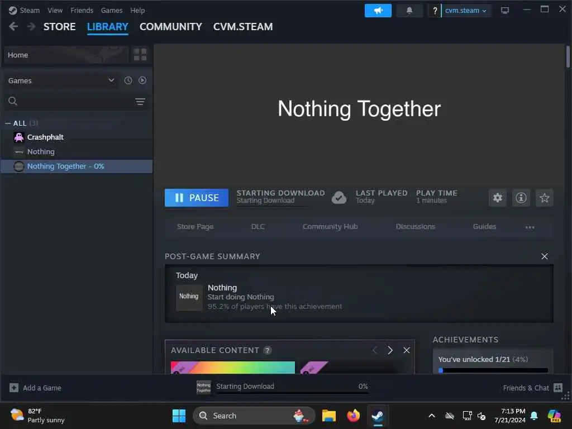Close the Post-Game Summary section
The width and height of the screenshot is (572, 429).
point(545,256)
